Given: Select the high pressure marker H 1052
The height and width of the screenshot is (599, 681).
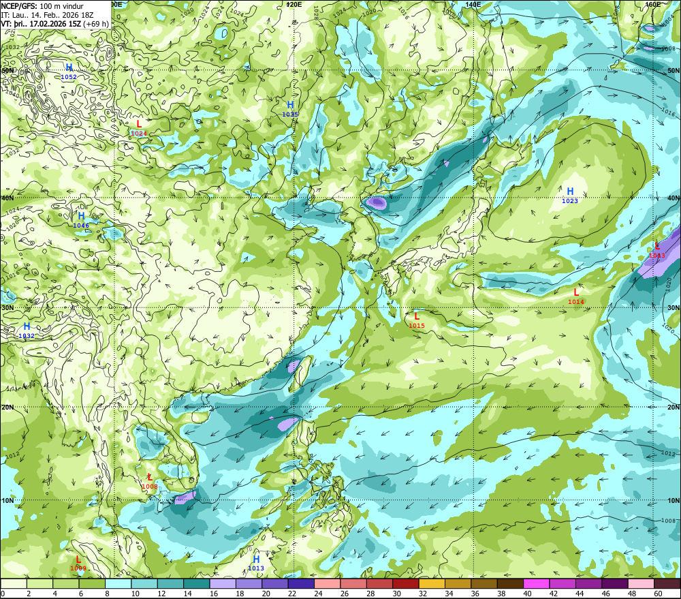Looking at the screenshot, I should pyautogui.click(x=69, y=72).
